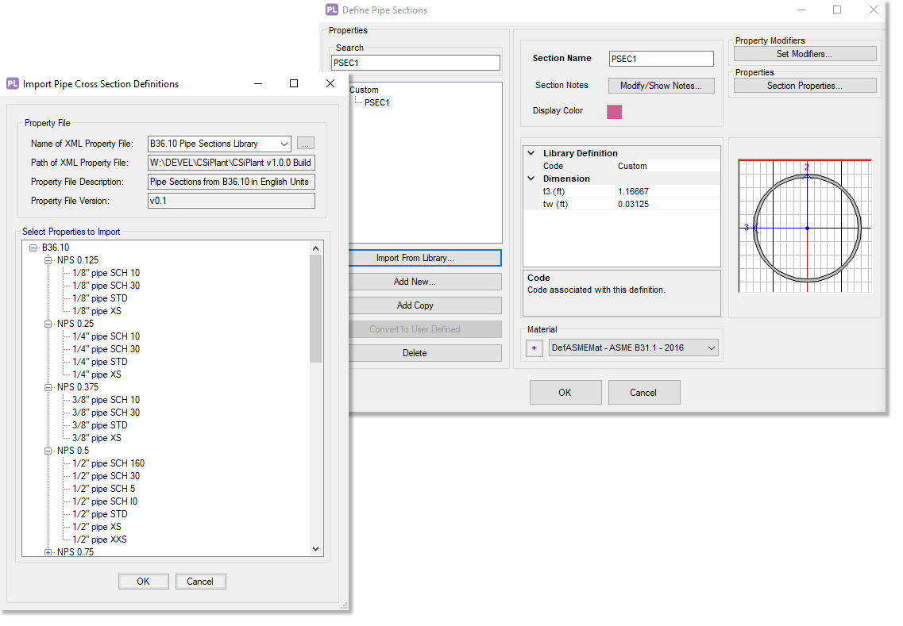Click the down arrow of the properties tree scrollbar

point(315,548)
